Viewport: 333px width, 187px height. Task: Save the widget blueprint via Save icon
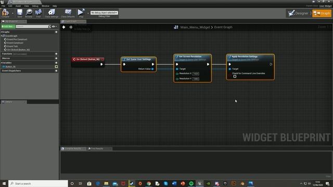point(20,12)
